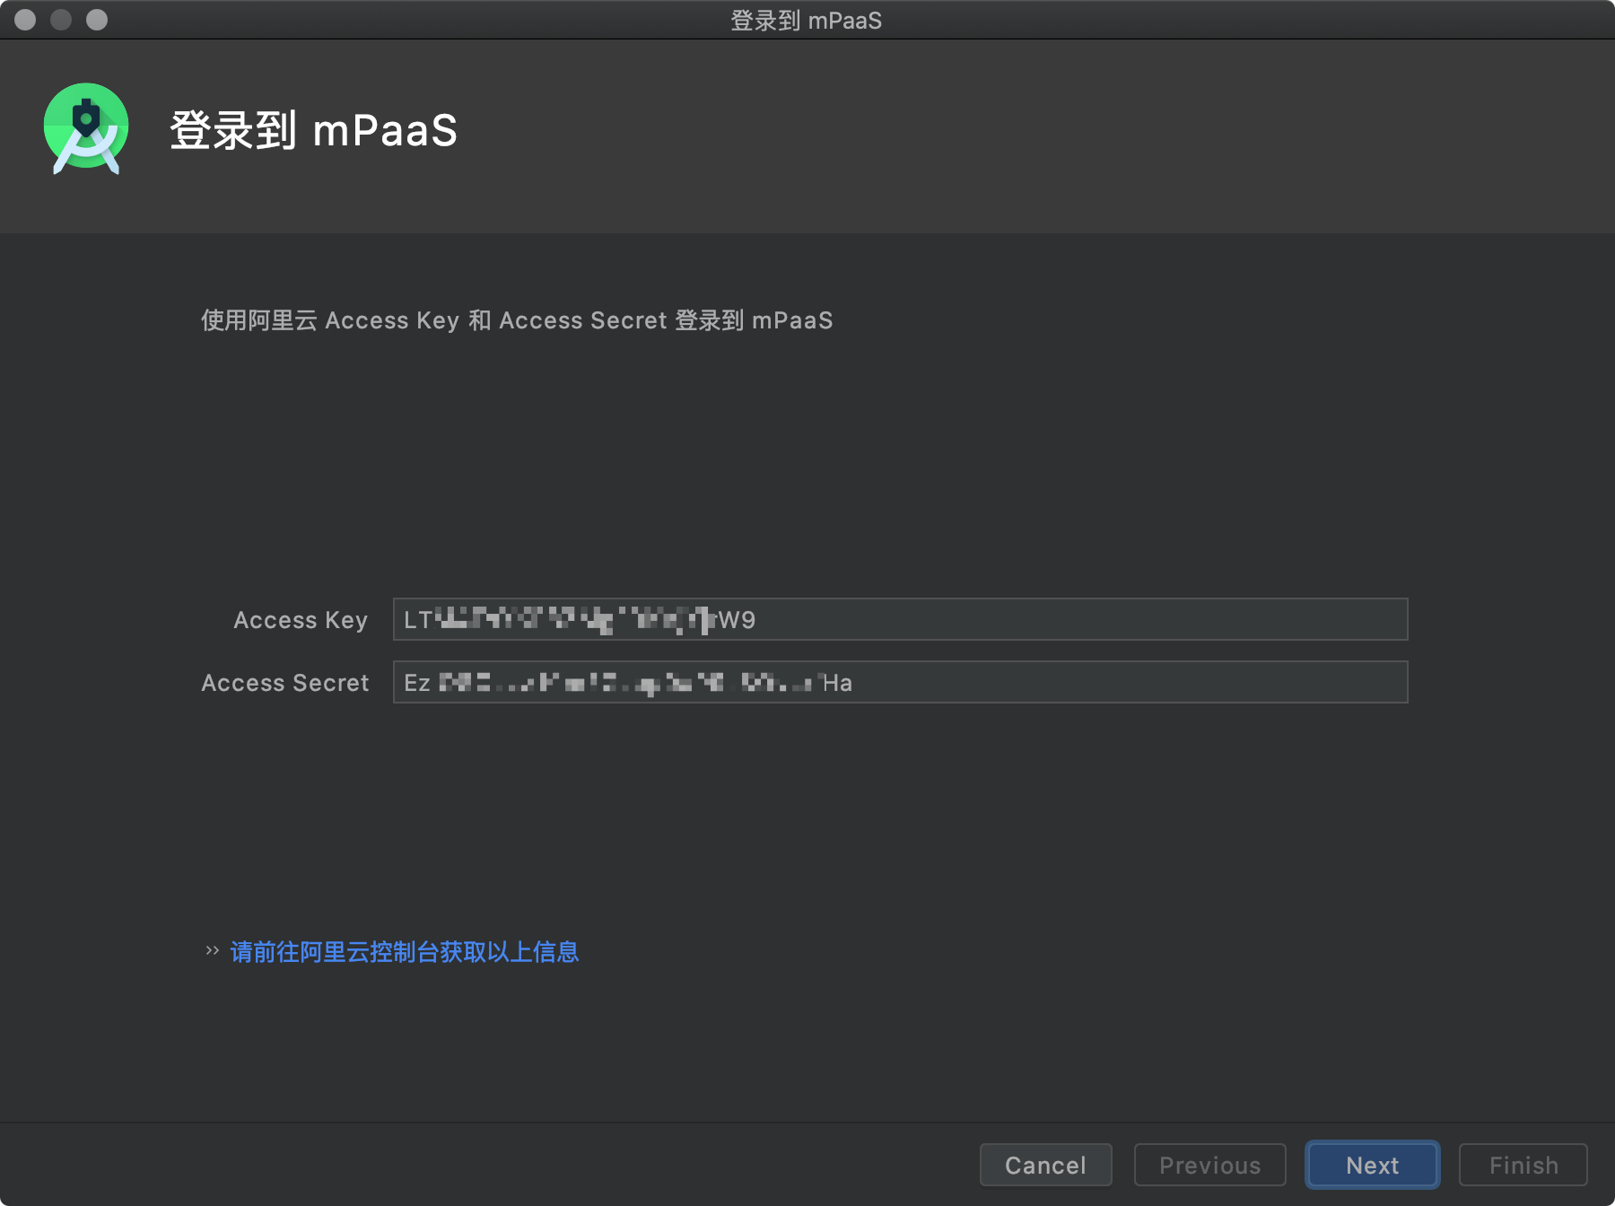Click the 使用阿里云 Access Key instruction text
Screen dimensions: 1615x1206
coord(517,320)
